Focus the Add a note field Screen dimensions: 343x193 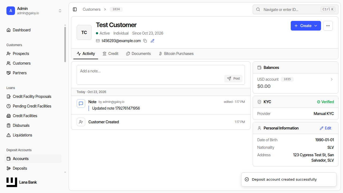(161, 75)
